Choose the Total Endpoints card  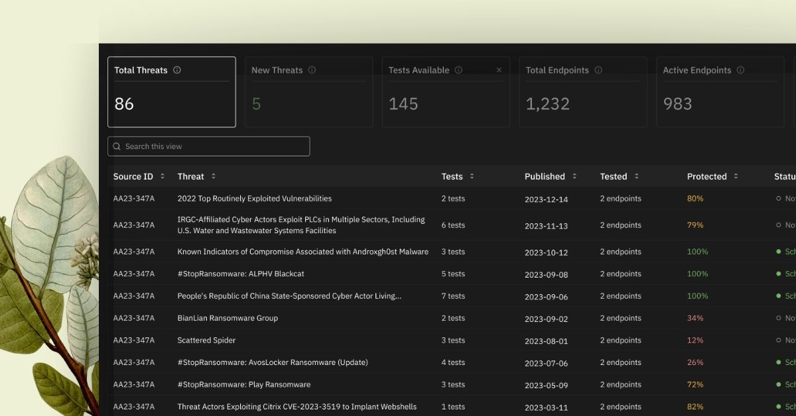pos(583,92)
